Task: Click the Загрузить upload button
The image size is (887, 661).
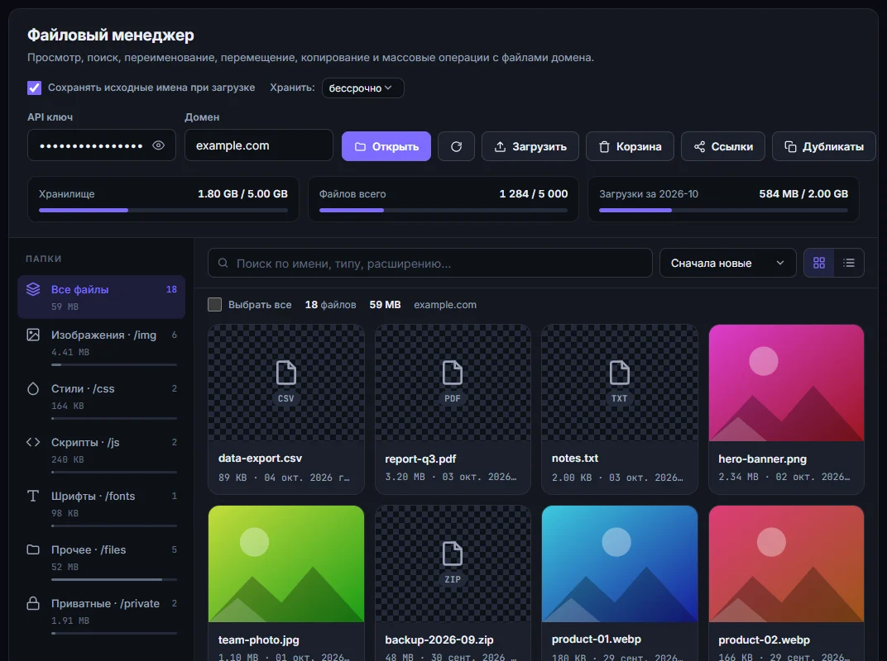Action: click(x=530, y=146)
